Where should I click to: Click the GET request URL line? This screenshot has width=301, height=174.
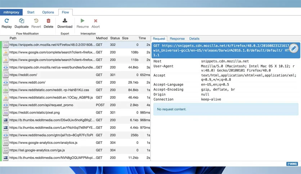coord(226,50)
